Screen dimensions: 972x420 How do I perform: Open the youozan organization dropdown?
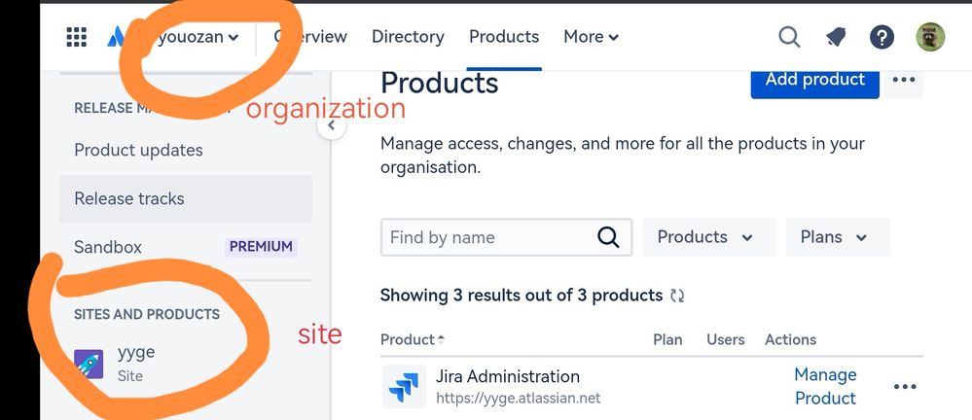point(198,37)
